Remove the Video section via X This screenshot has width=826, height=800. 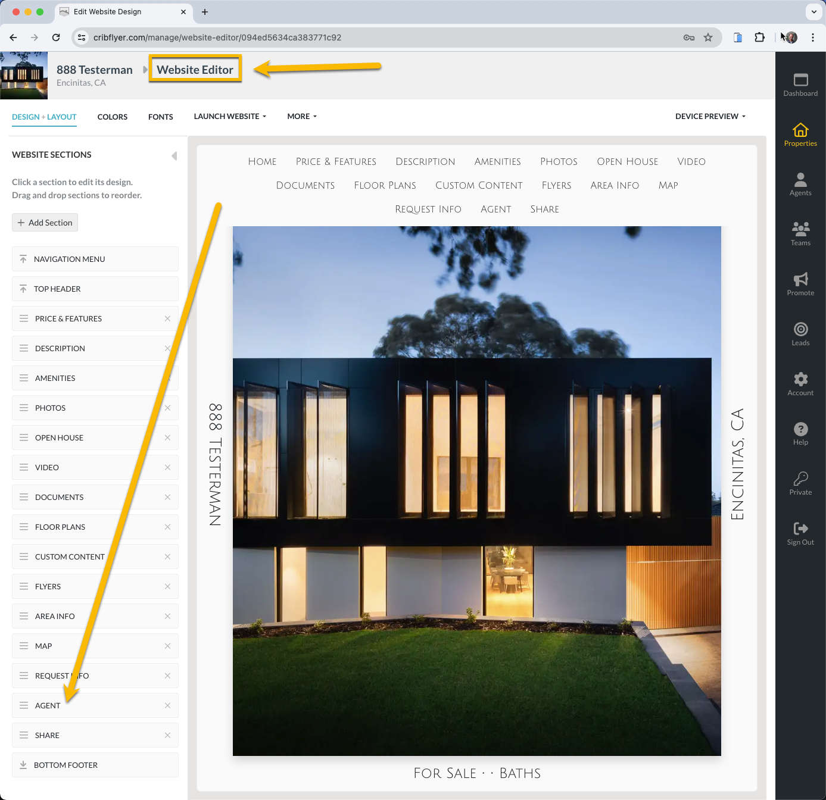(x=167, y=467)
